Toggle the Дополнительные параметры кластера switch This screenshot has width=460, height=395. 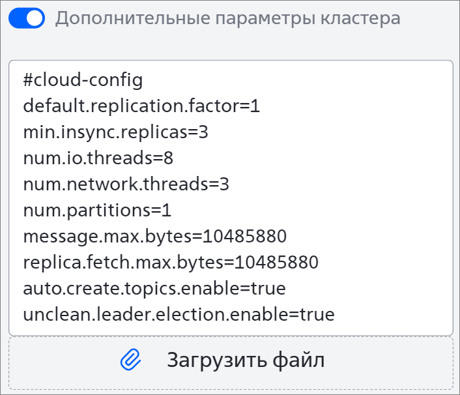pyautogui.click(x=27, y=18)
